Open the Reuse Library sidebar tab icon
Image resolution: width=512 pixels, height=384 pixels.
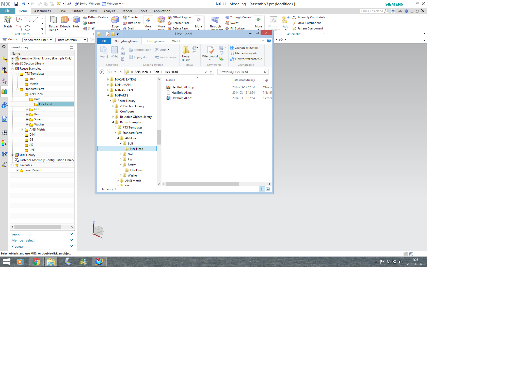[x=4, y=92]
